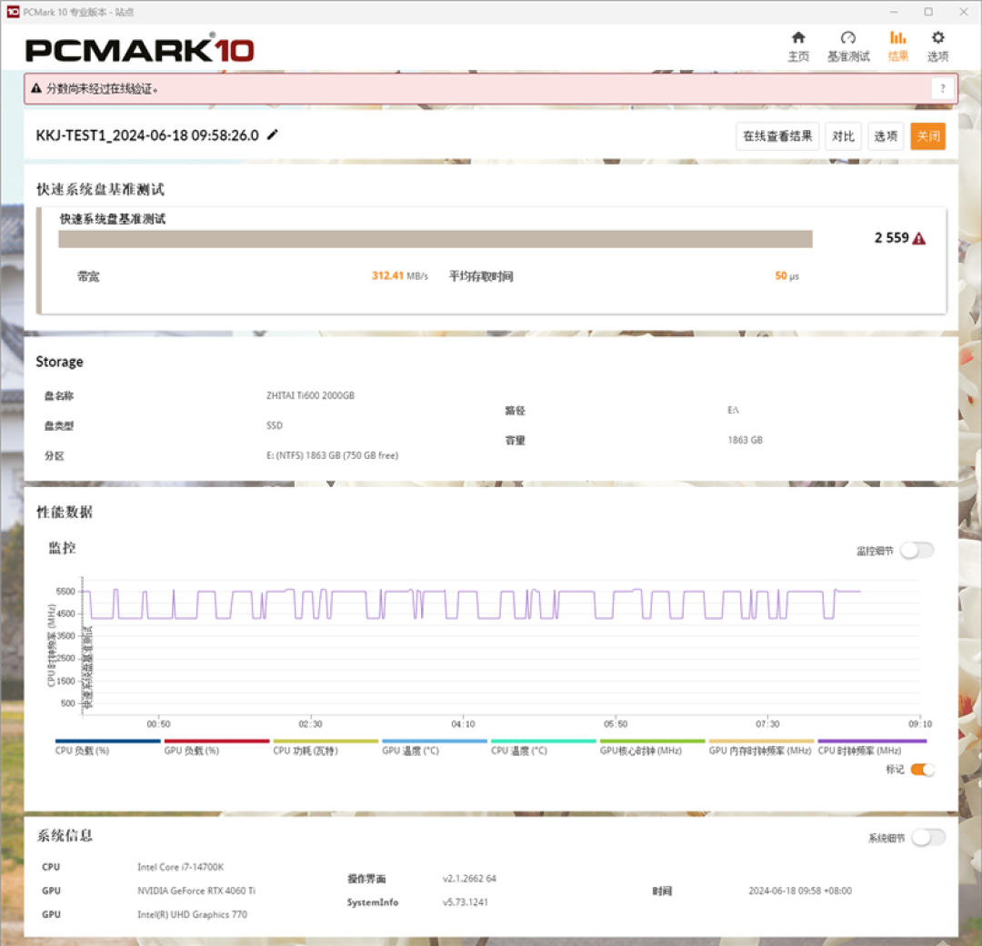The height and width of the screenshot is (946, 982).
Task: Click disk name ZHITAI Ti600 2000GB
Action: (310, 395)
